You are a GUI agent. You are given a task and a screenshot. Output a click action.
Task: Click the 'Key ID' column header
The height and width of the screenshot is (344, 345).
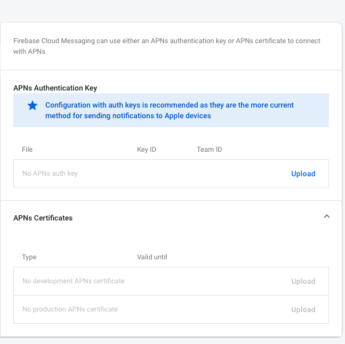[x=146, y=150]
